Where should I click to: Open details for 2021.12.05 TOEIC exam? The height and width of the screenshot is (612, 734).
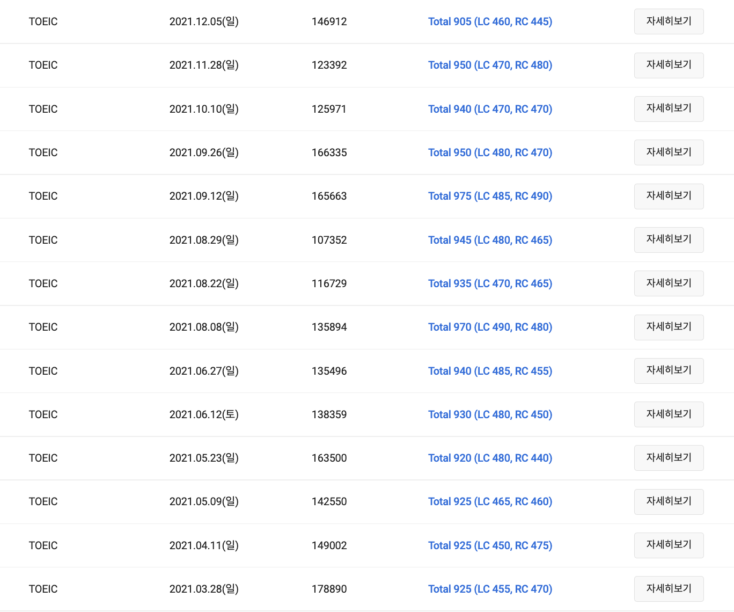669,21
